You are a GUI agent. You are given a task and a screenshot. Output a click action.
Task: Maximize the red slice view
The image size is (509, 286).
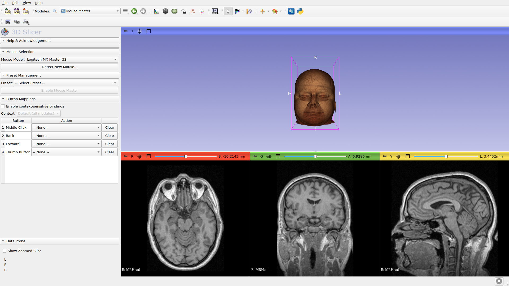148,157
